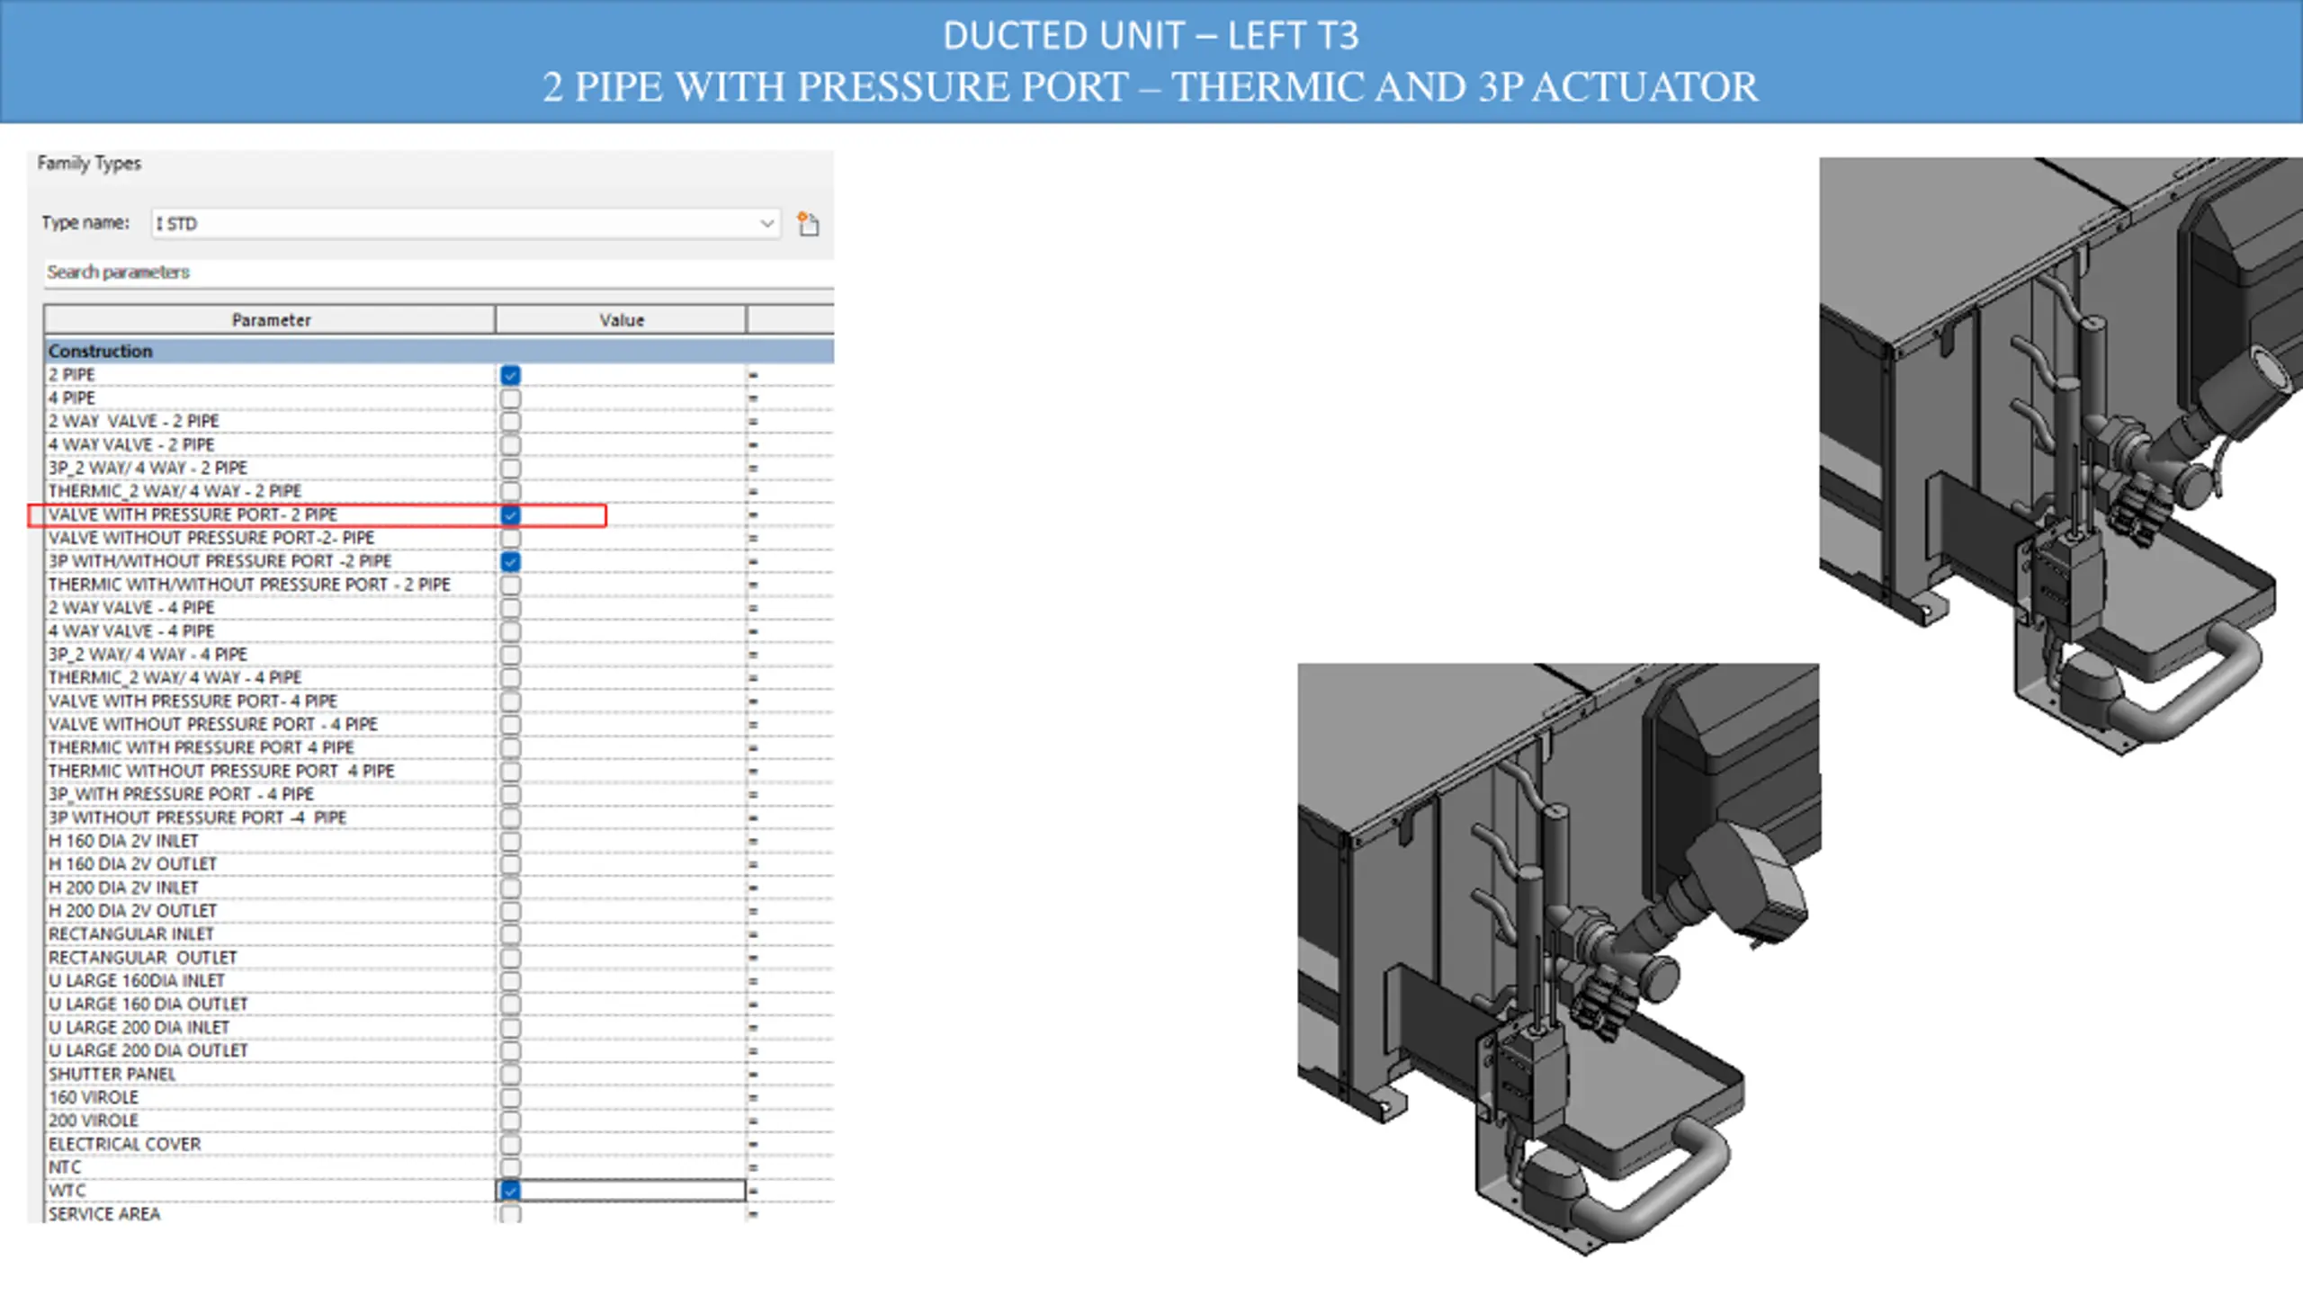Toggle VALVE WITH PRESSURE PORT- 2 PIPE checkbox
This screenshot has height=1295, width=2303.
[x=510, y=515]
